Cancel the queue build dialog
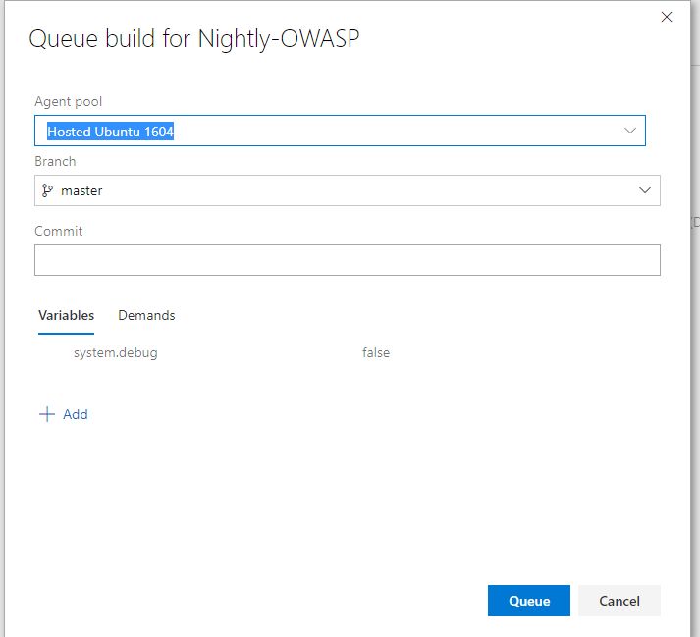 click(619, 601)
